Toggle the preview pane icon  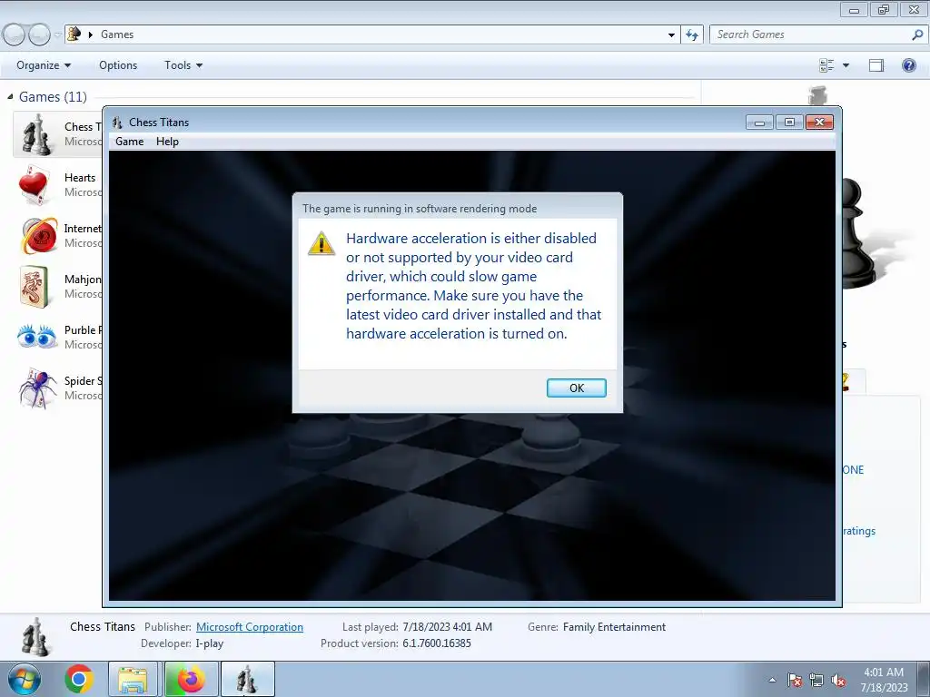(x=876, y=65)
